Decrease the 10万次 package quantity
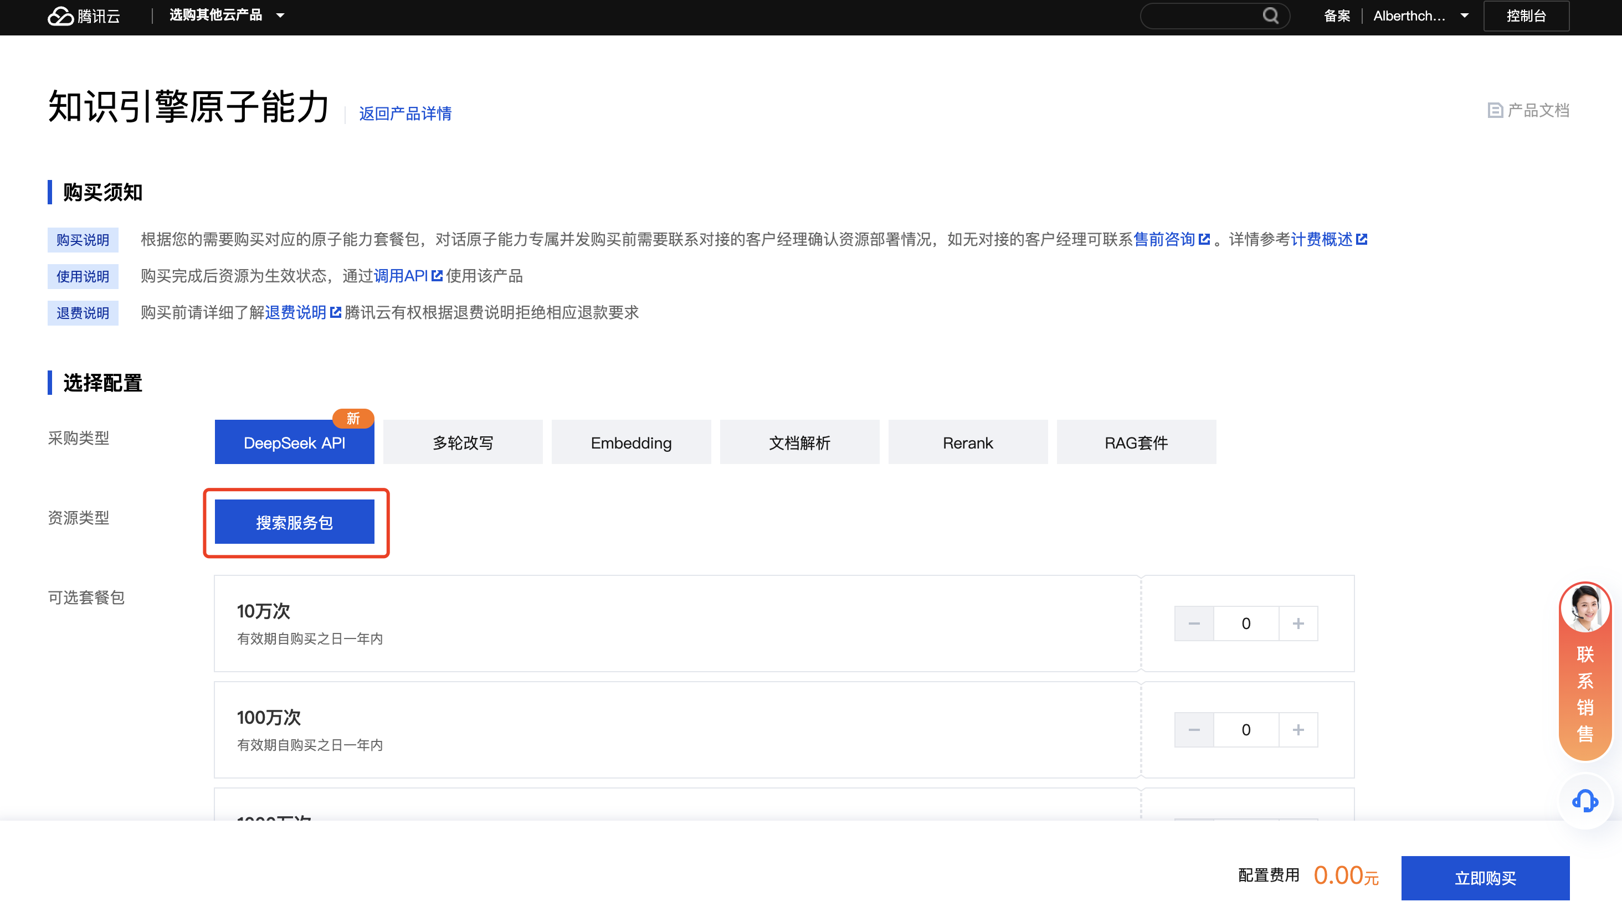The height and width of the screenshot is (917, 1622). tap(1194, 624)
